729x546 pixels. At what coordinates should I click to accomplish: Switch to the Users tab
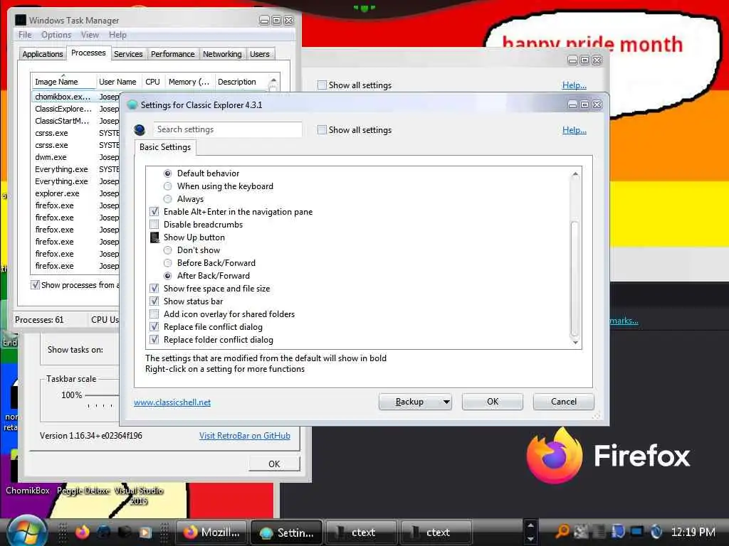click(x=259, y=54)
